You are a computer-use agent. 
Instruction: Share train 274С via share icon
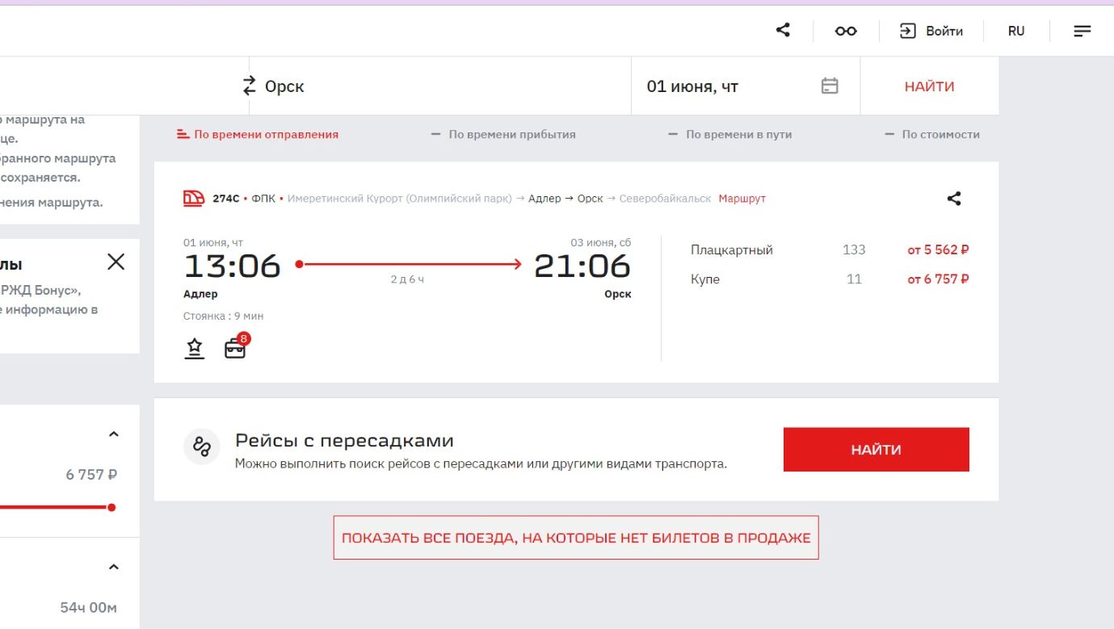[954, 199]
